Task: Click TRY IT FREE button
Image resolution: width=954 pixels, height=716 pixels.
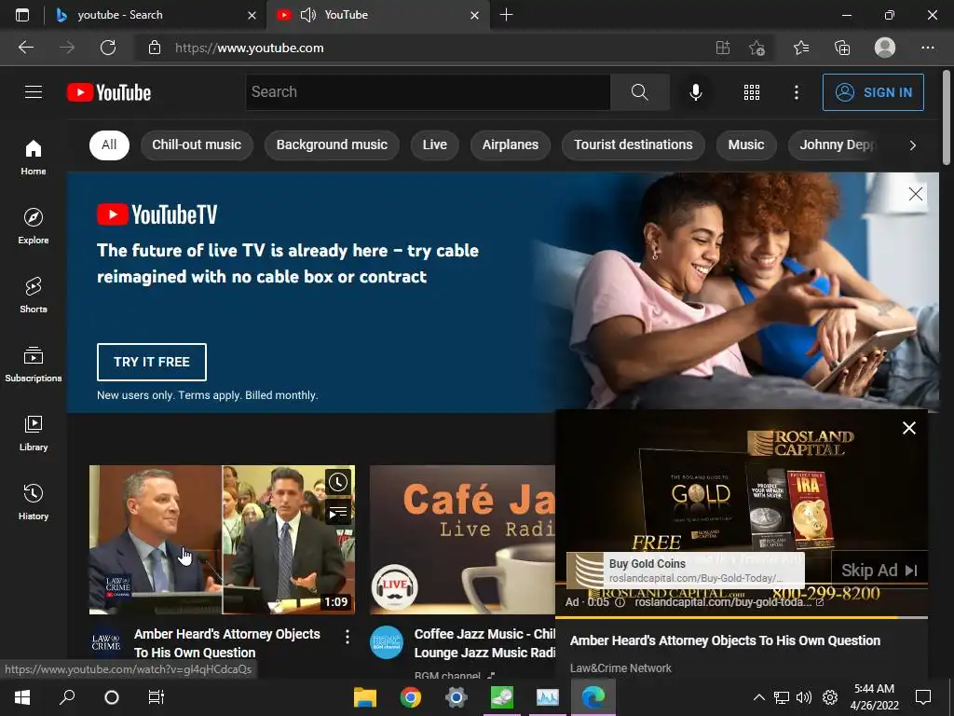Action: click(x=152, y=362)
